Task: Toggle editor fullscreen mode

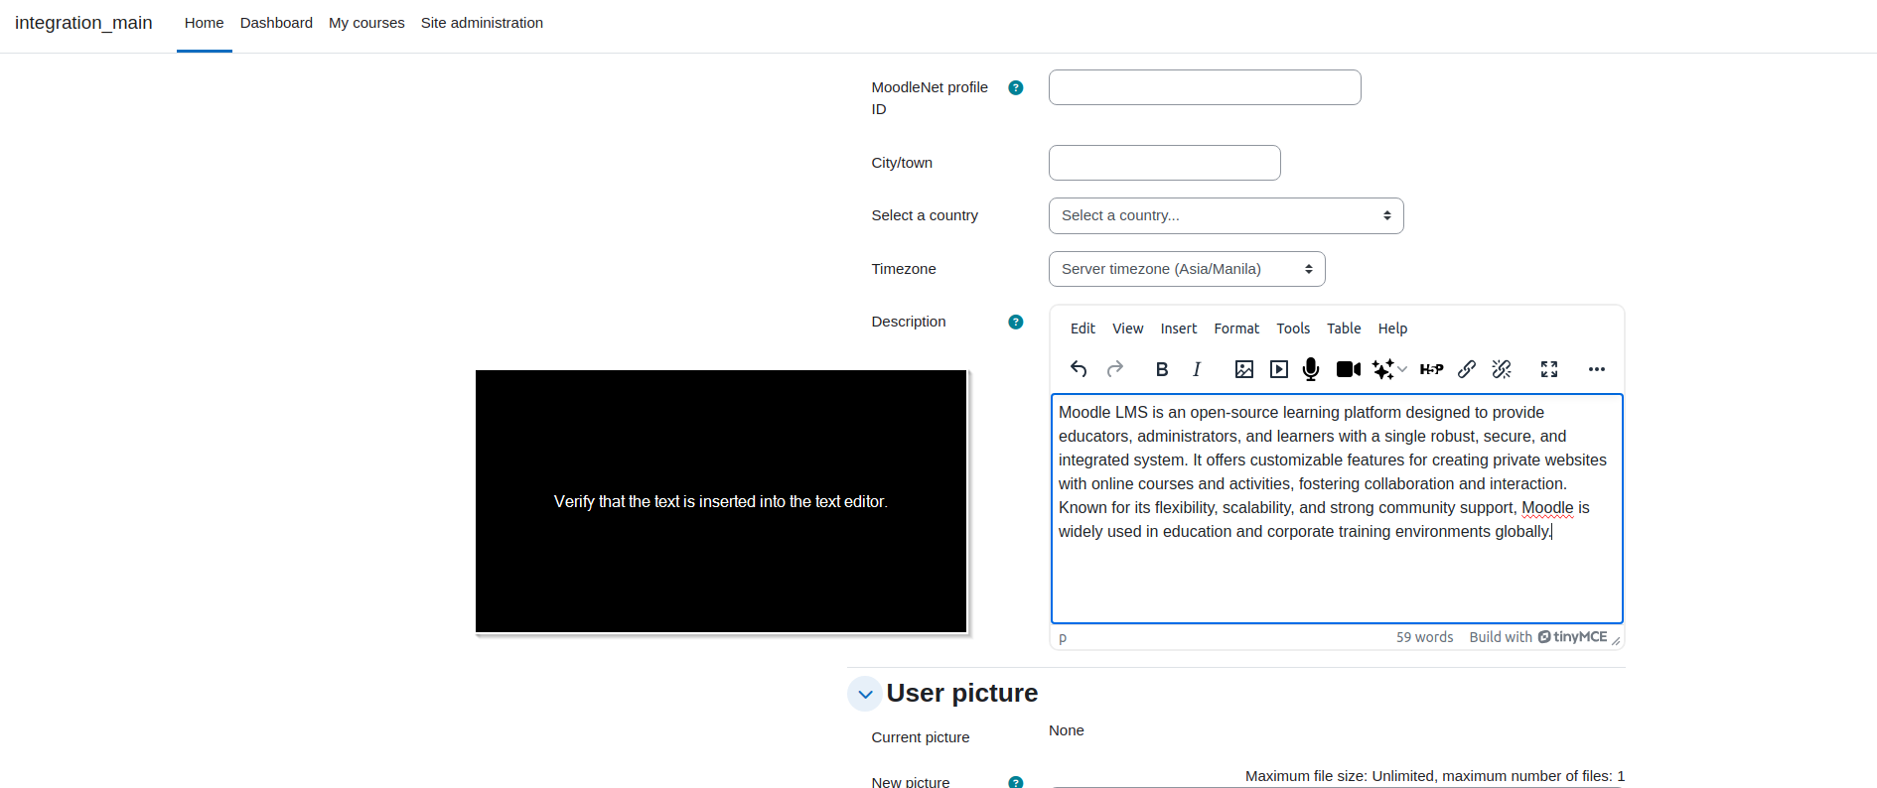Action: click(x=1549, y=369)
